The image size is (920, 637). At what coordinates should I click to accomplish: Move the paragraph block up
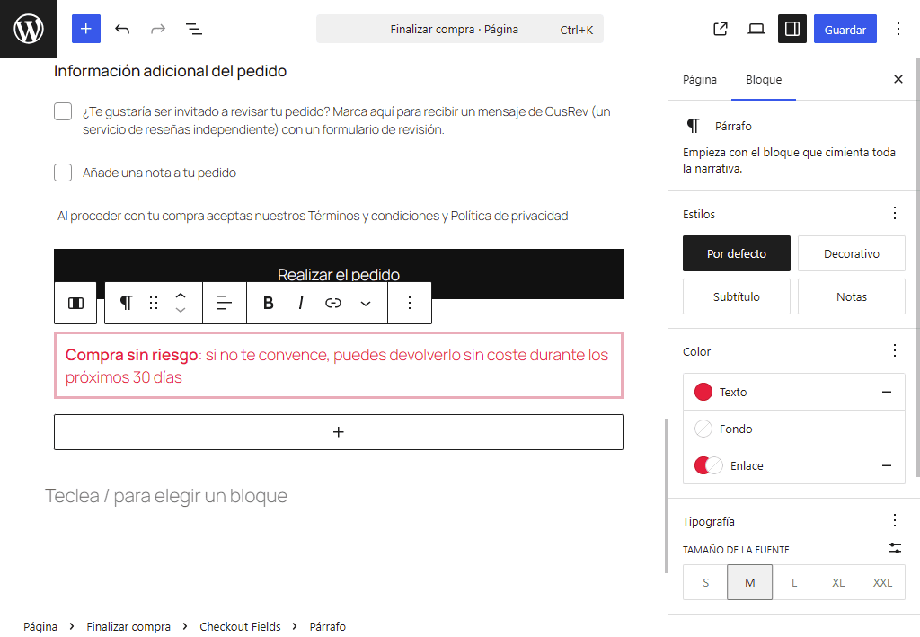coord(181,296)
